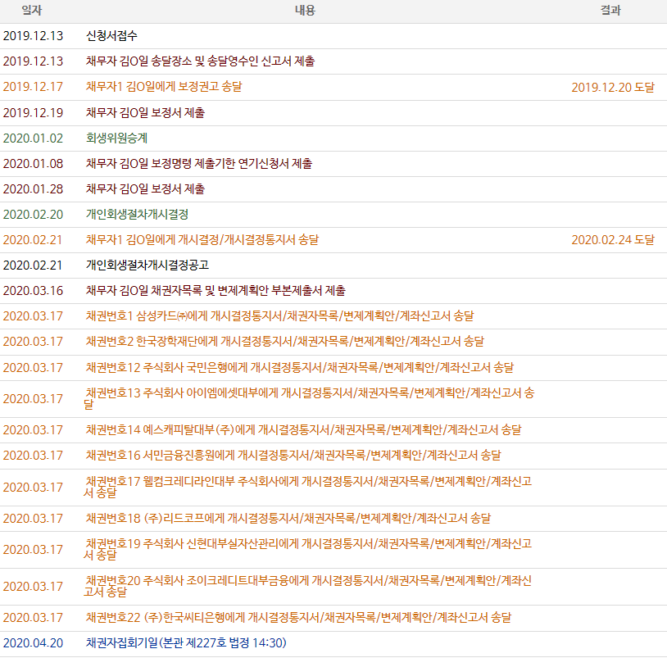Open the 채권번호12 국민은행 송달 entry

299,367
